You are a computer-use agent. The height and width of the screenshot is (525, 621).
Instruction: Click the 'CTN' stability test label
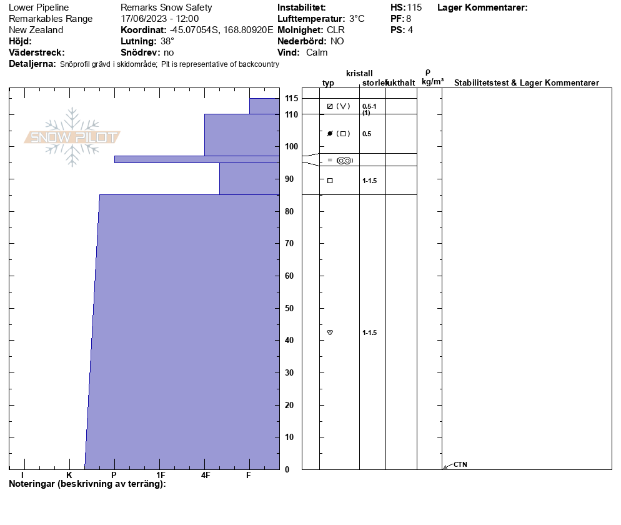(x=460, y=464)
